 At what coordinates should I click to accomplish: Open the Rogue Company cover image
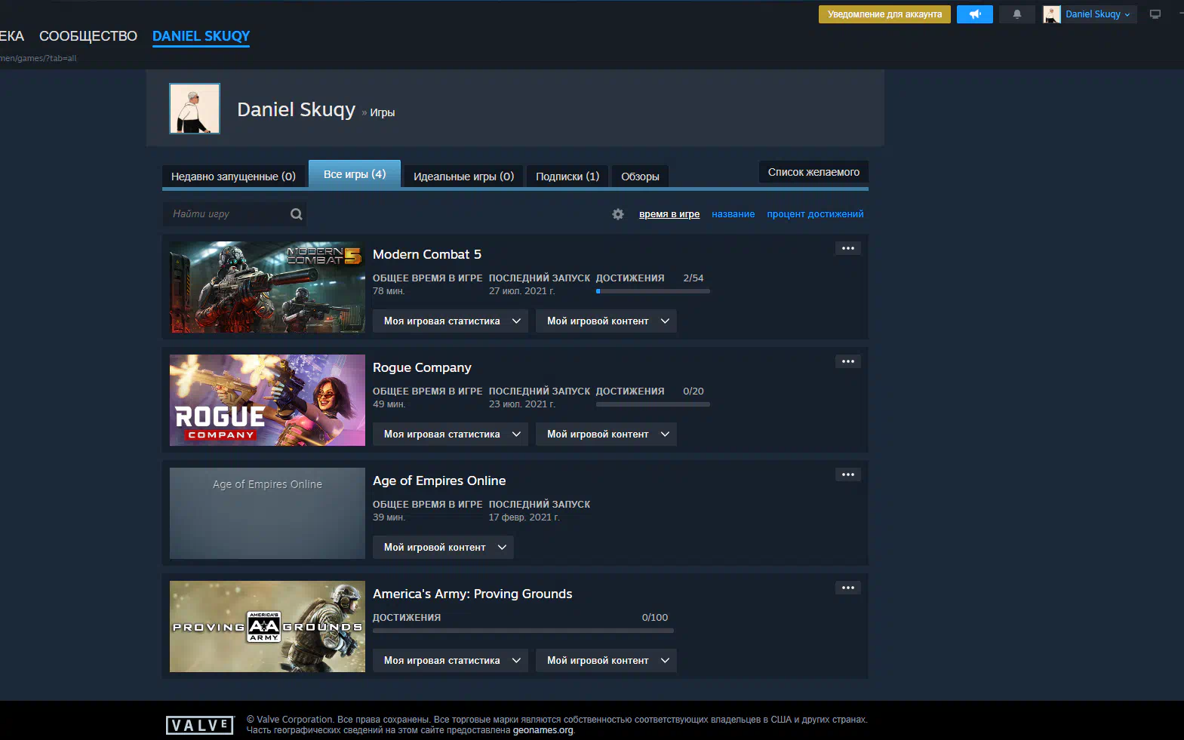click(267, 400)
